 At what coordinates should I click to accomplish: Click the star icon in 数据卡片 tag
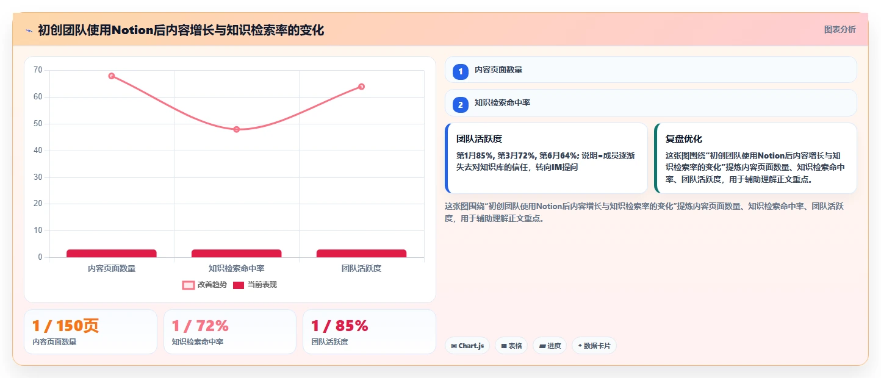point(580,346)
